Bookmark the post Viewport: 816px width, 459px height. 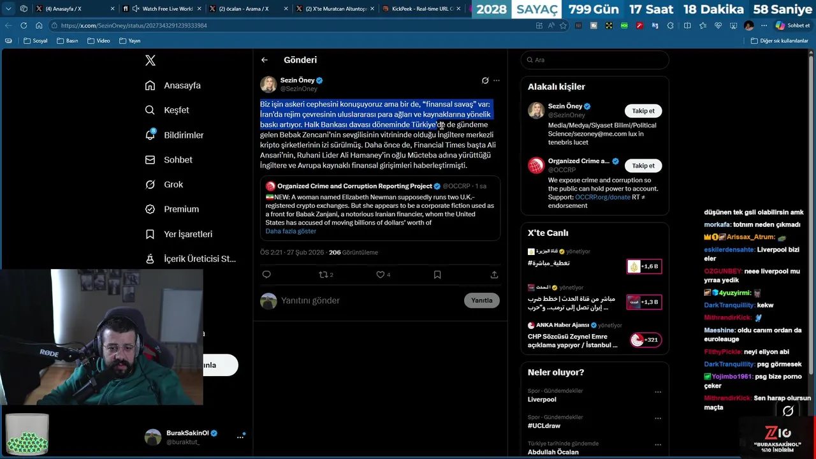(x=437, y=275)
